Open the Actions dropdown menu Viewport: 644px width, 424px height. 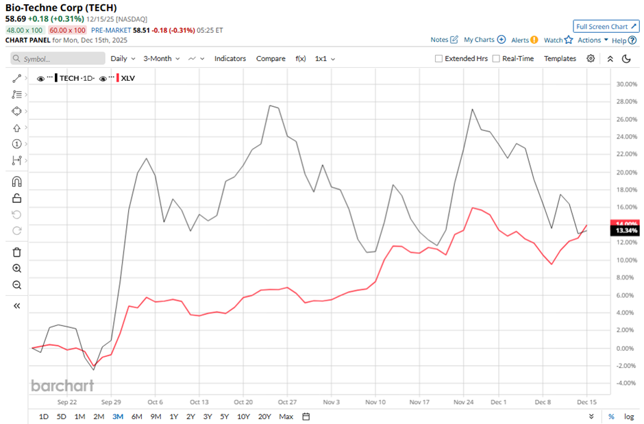click(x=593, y=40)
